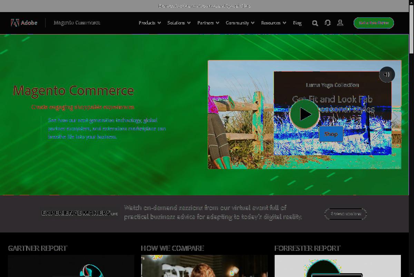Open the Gartner Report thumbnail image

coord(71,266)
